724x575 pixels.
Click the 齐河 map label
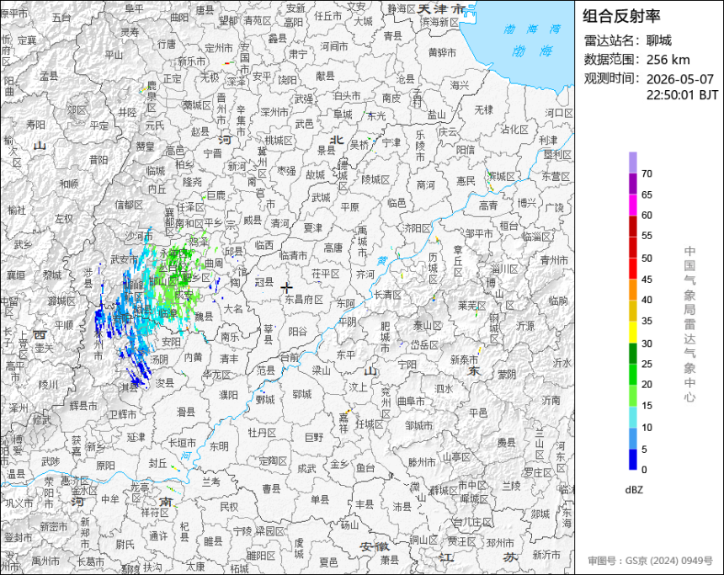point(365,274)
